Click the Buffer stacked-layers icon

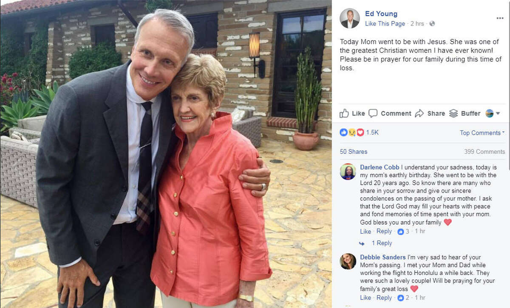pos(454,113)
